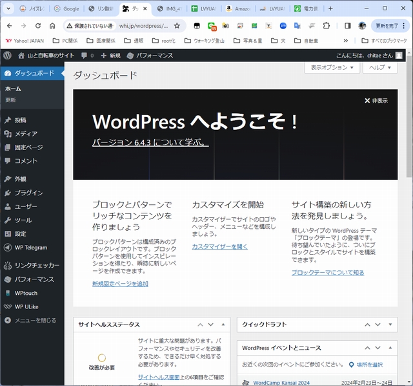Expand クイックドラフト panel
The height and width of the screenshot is (386, 413).
(x=390, y=325)
